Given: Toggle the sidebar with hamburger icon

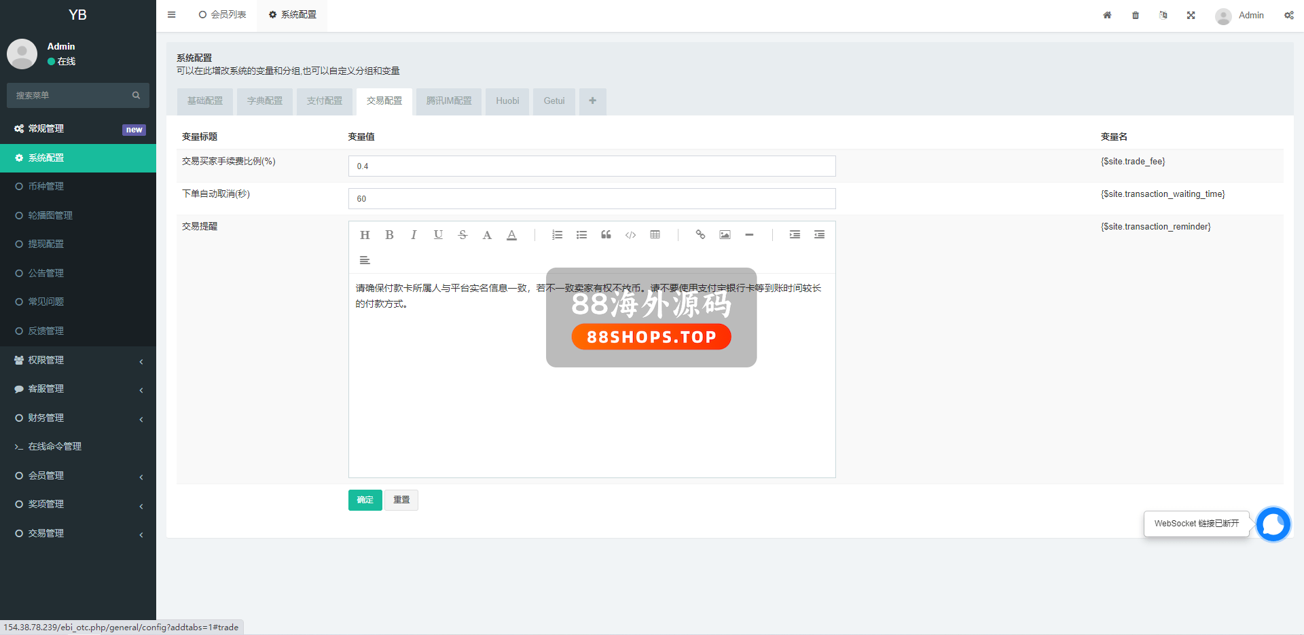Looking at the screenshot, I should click(x=172, y=15).
